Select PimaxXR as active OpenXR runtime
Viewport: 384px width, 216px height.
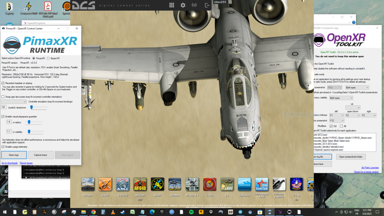33,58
